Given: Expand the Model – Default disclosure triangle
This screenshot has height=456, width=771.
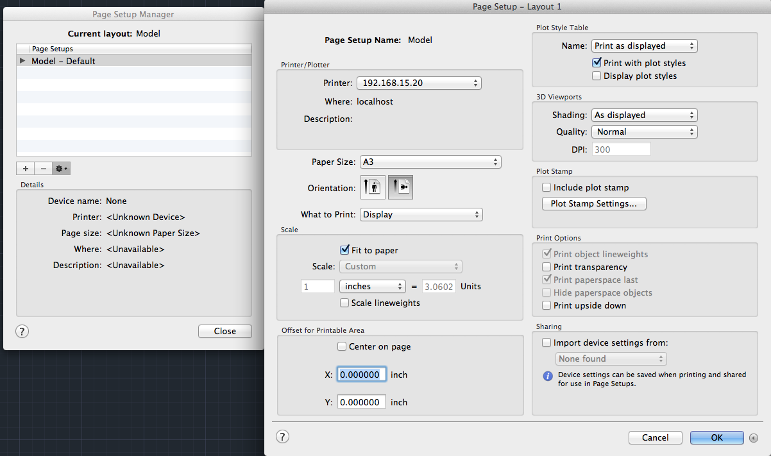Looking at the screenshot, I should coord(22,61).
